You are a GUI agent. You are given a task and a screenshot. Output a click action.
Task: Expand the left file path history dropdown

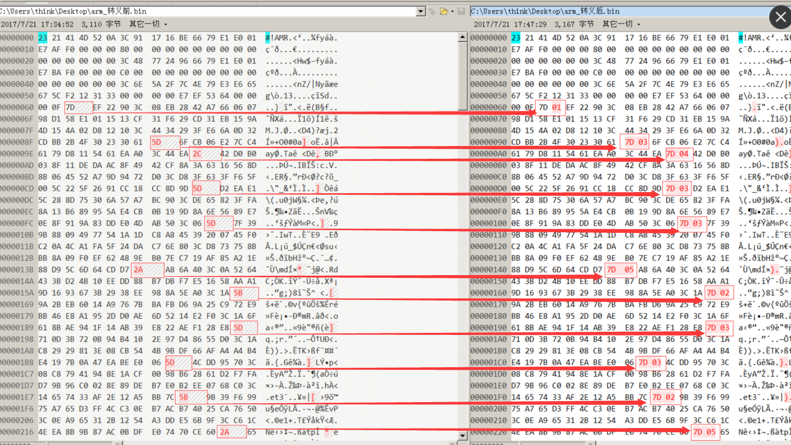(420, 11)
